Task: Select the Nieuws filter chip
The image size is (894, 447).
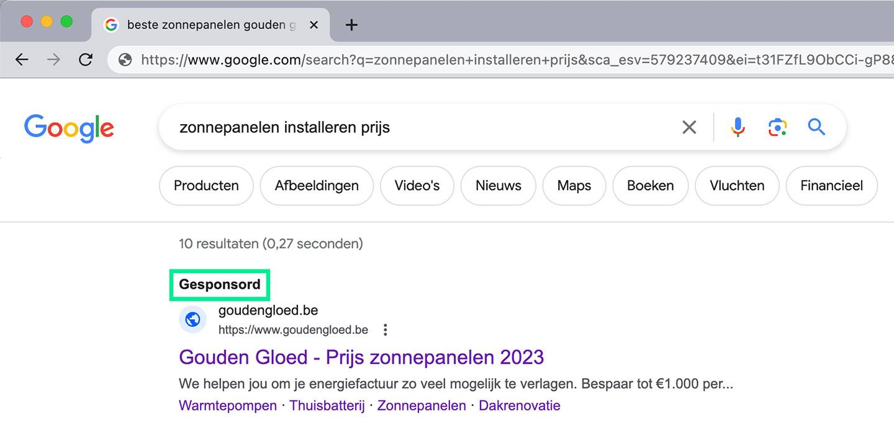Action: coord(499,186)
